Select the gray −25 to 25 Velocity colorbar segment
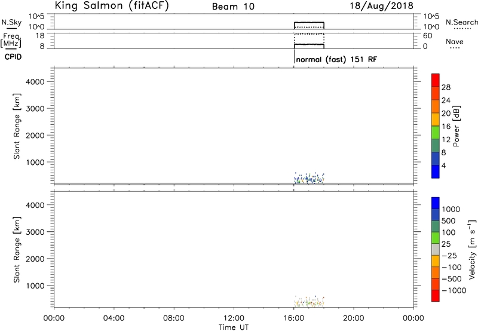Viewport: 478px width, 331px height. pyautogui.click(x=436, y=250)
